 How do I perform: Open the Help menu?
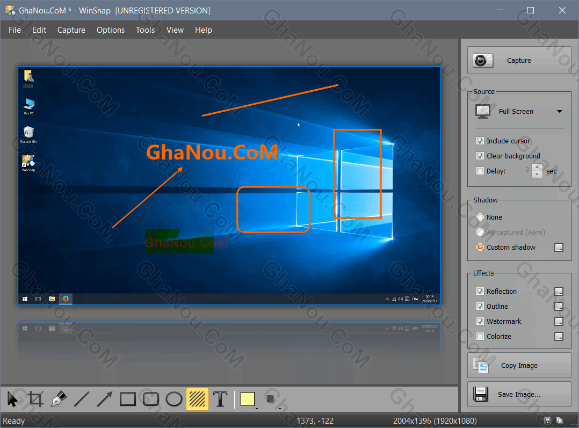[x=204, y=30]
